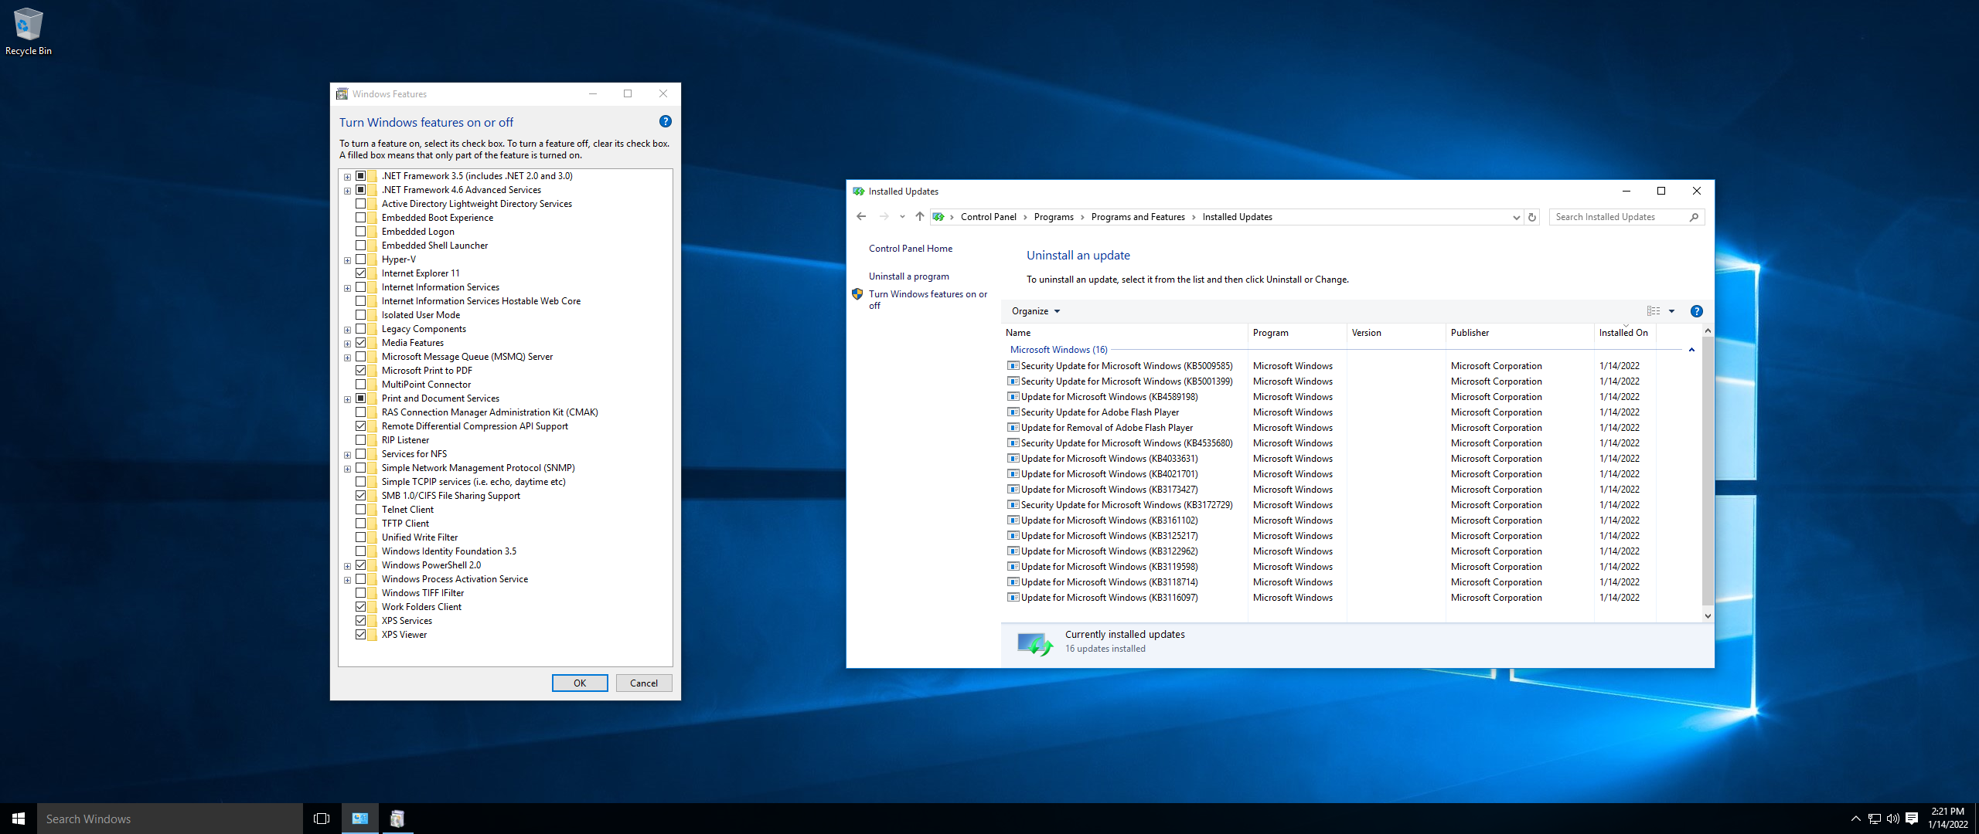The width and height of the screenshot is (1979, 834).
Task: Expand the Media Features node
Action: tap(347, 344)
